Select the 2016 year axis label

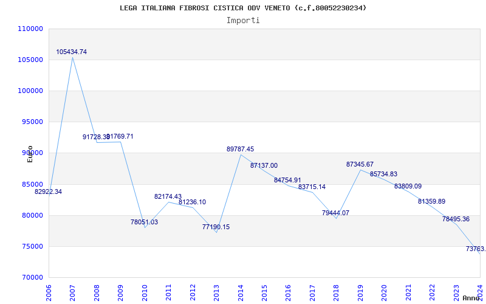click(288, 292)
